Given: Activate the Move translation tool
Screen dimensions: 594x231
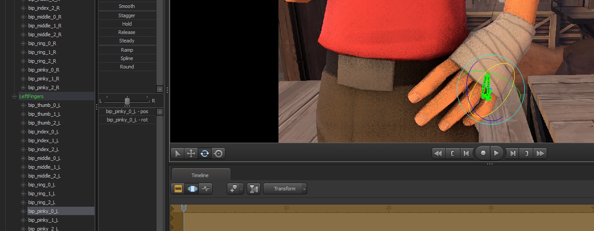Looking at the screenshot, I should click(191, 153).
